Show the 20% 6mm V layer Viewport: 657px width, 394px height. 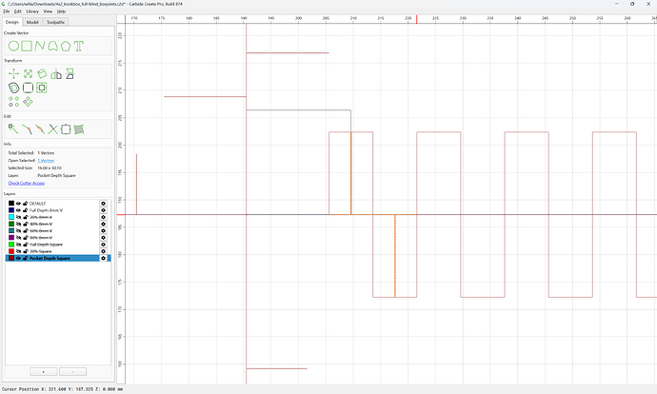coord(18,217)
